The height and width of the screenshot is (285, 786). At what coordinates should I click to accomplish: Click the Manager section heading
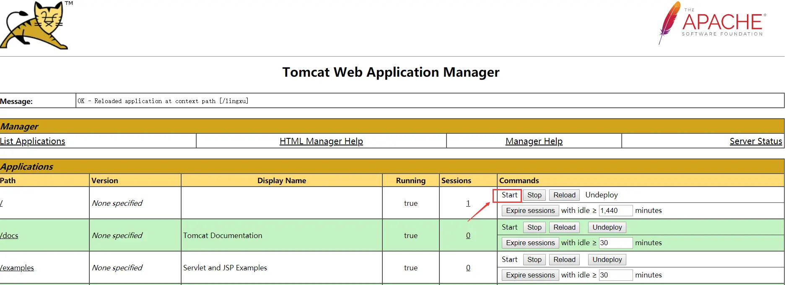point(19,127)
